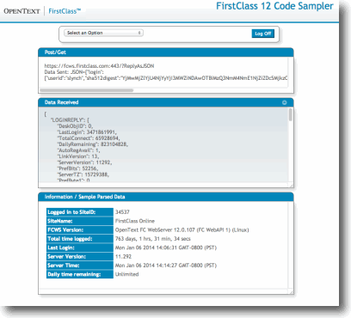Screen dimensions: 351x318
Task: Click the Log Off button
Action: point(263,34)
